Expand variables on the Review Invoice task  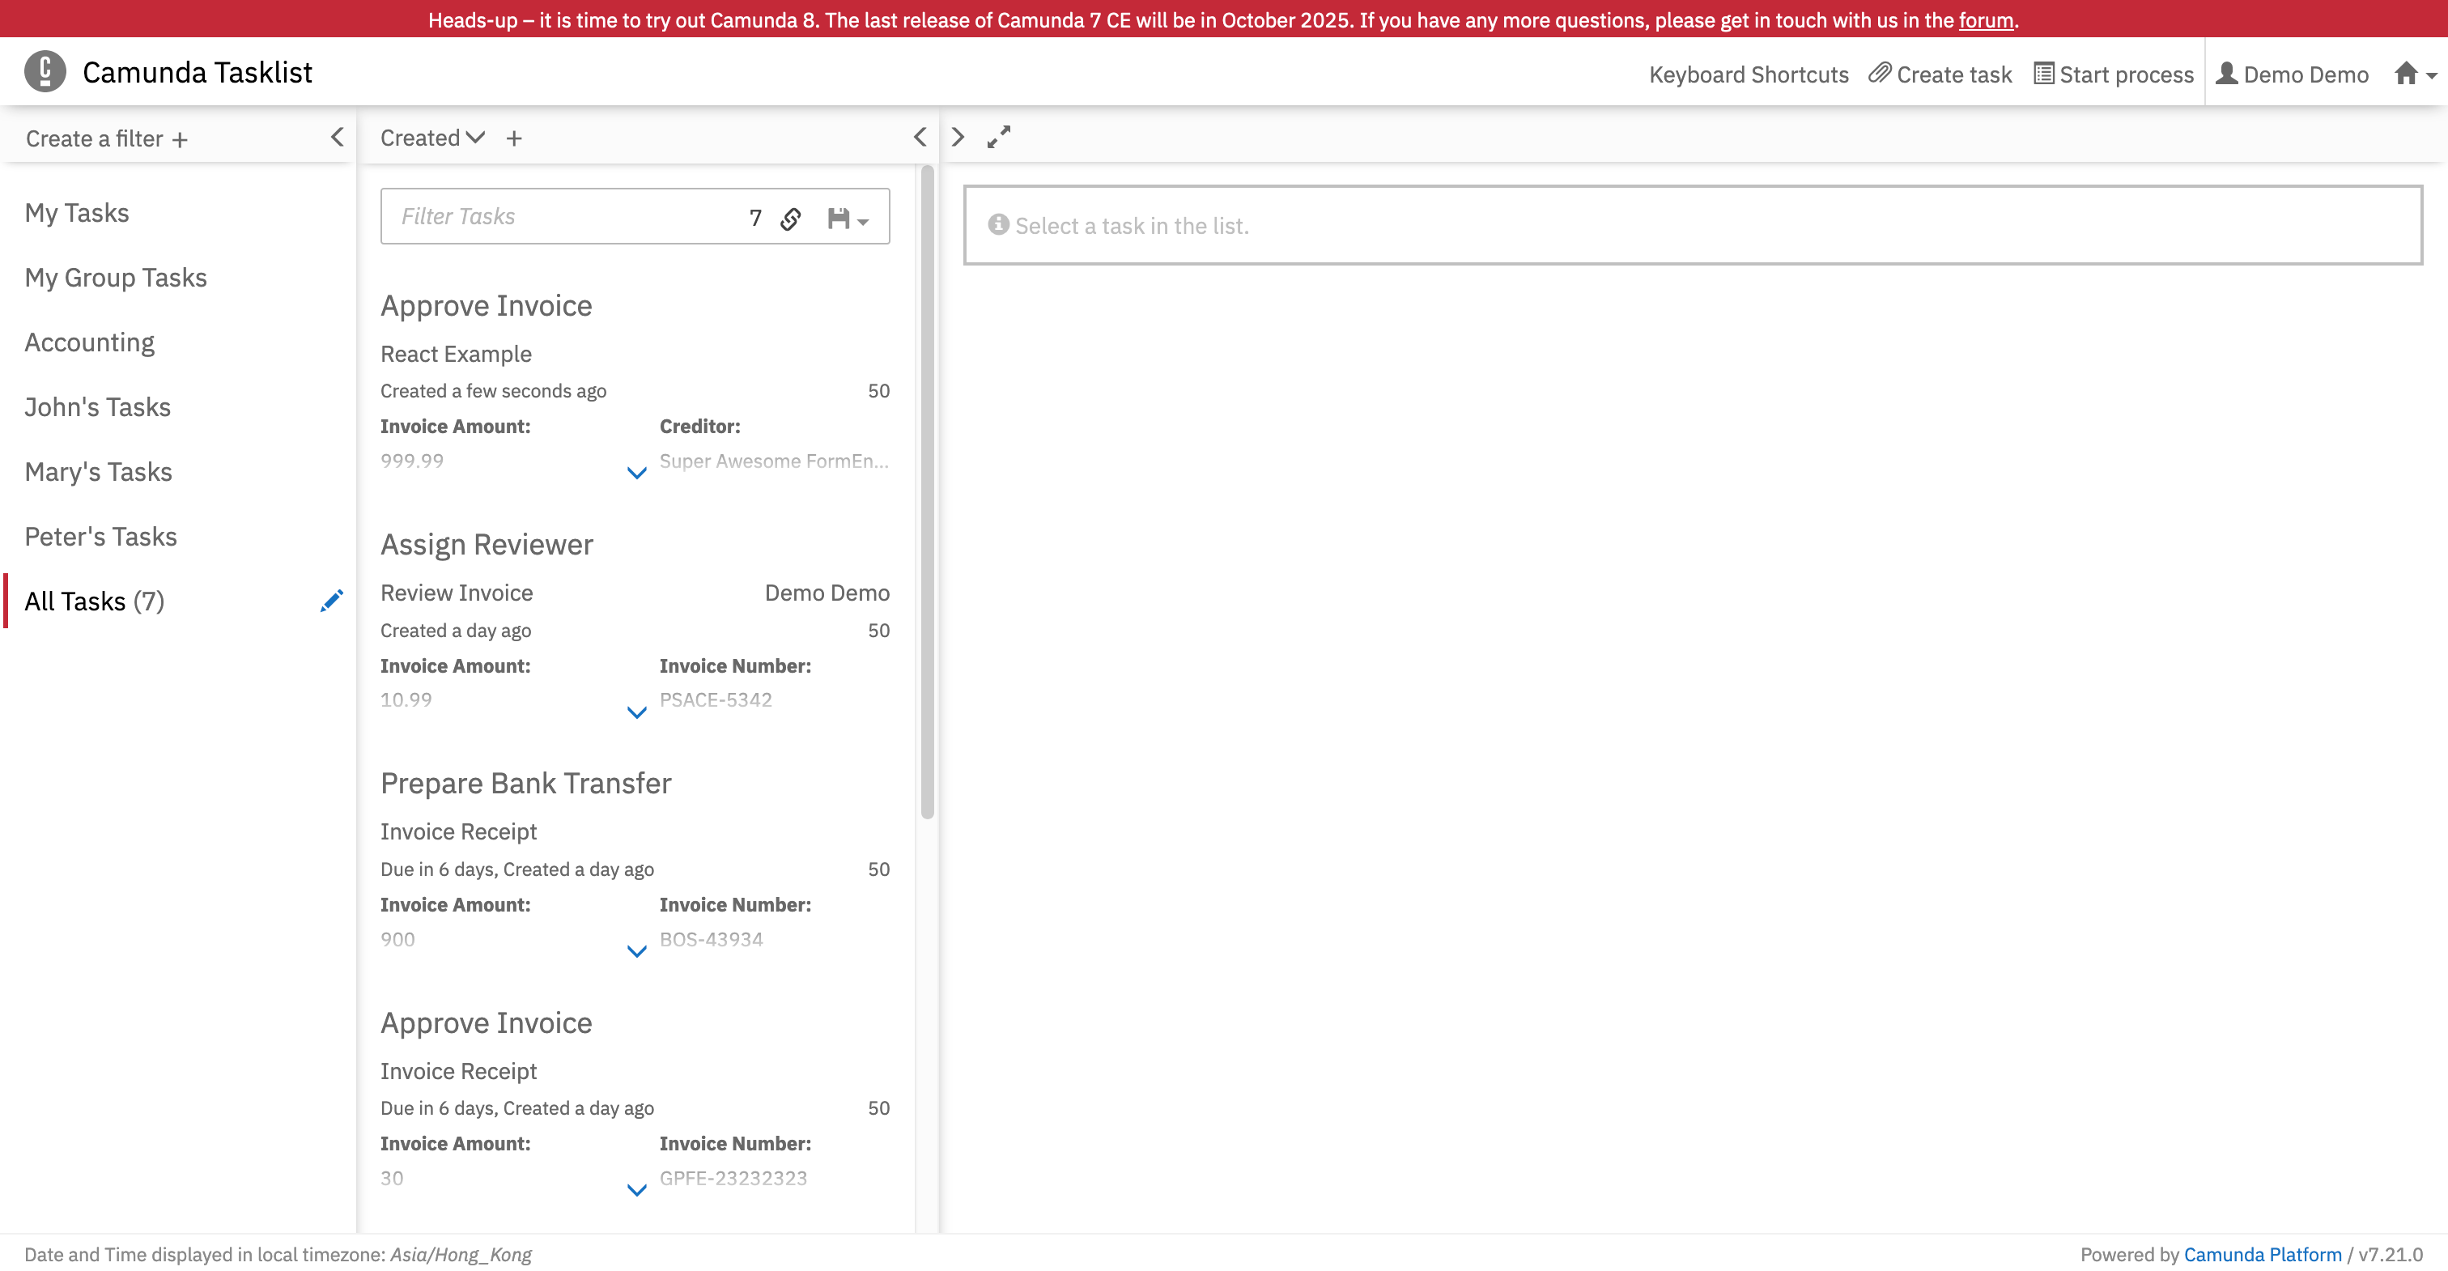[635, 712]
